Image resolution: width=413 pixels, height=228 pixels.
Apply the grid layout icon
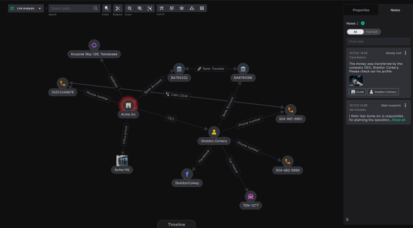pos(202,9)
